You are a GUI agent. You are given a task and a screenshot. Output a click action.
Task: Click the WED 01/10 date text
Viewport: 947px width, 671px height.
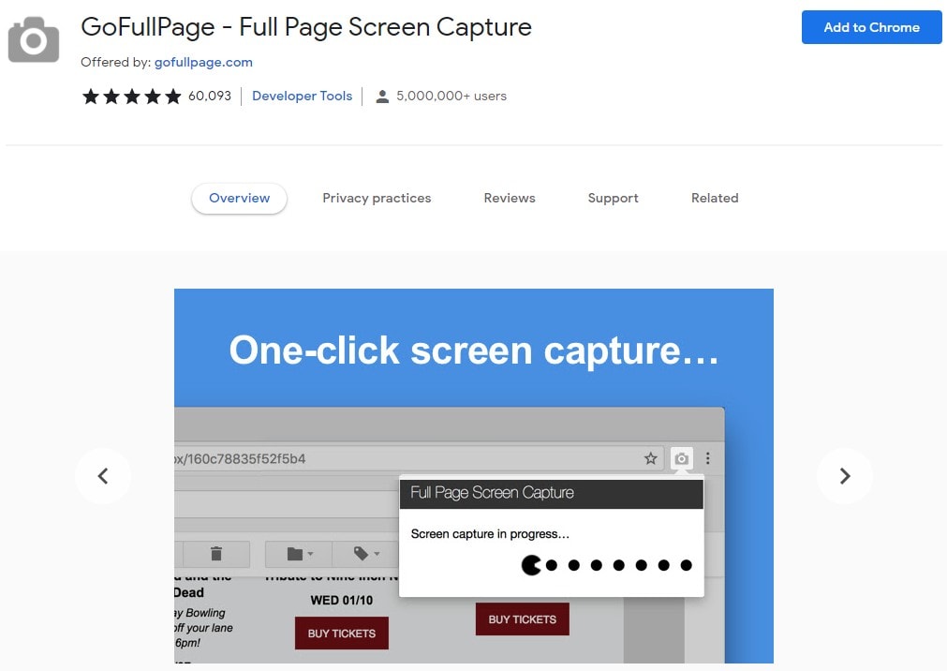[341, 601]
